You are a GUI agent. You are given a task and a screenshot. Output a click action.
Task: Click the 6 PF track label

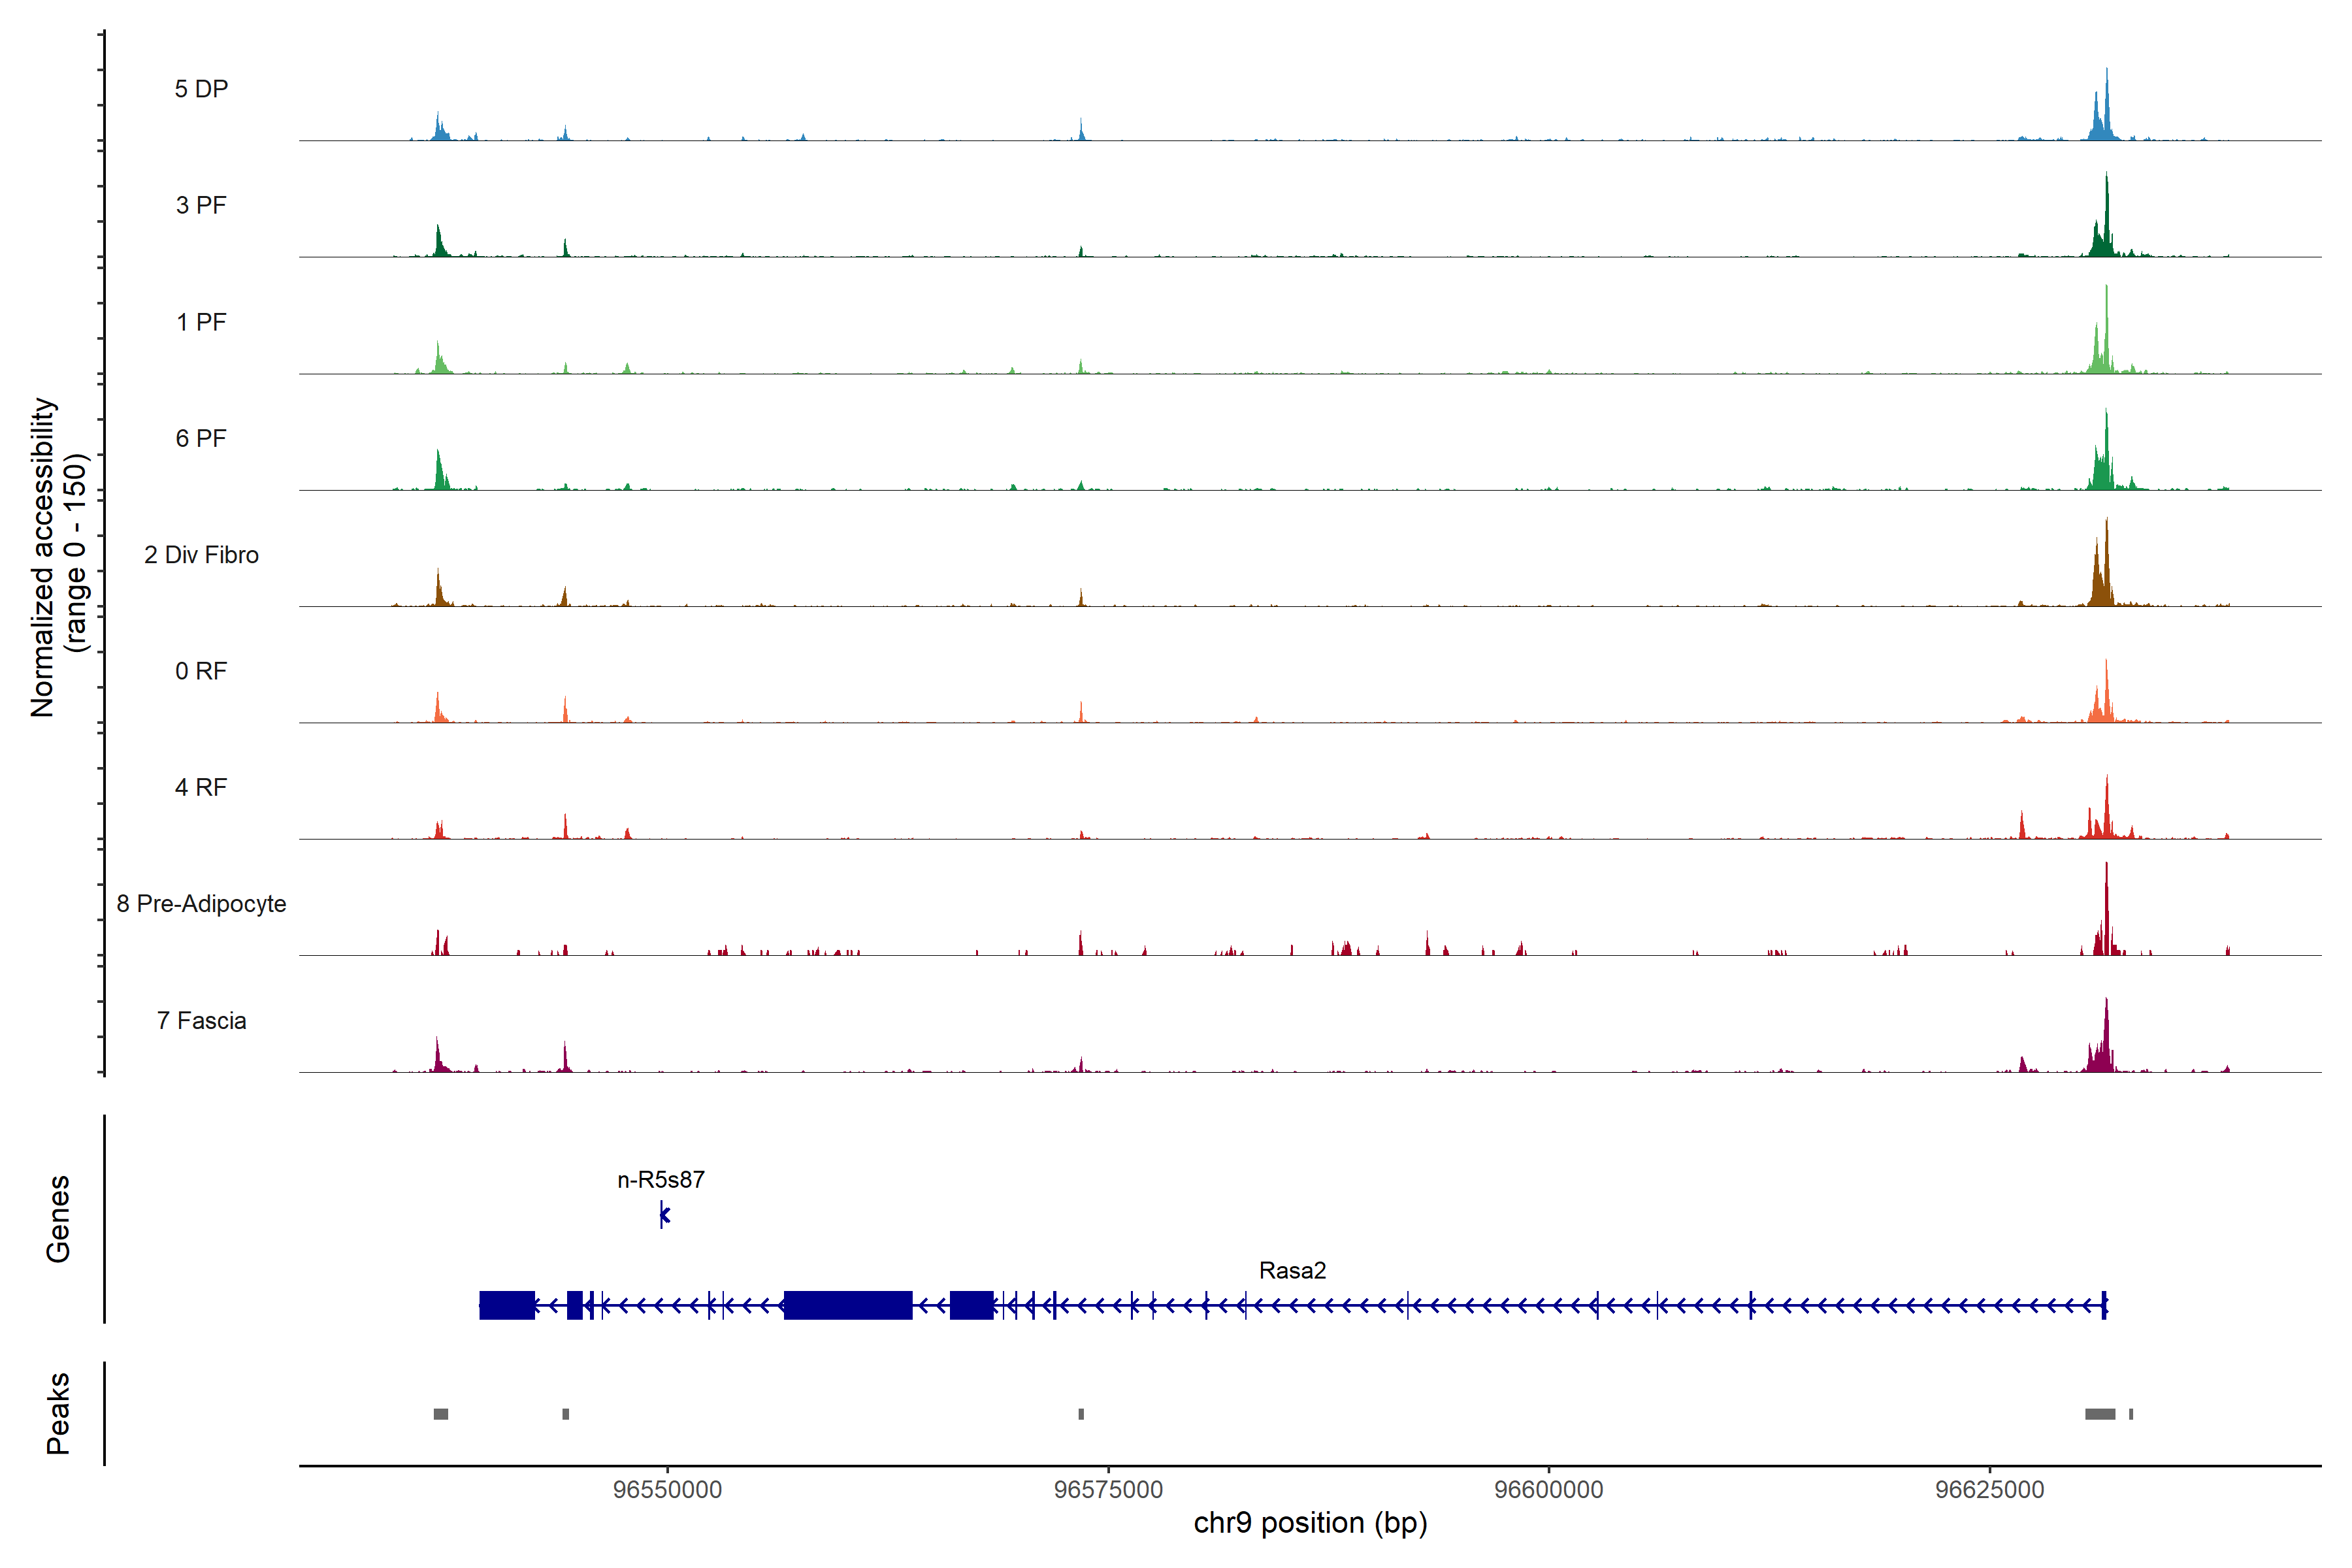point(201,438)
